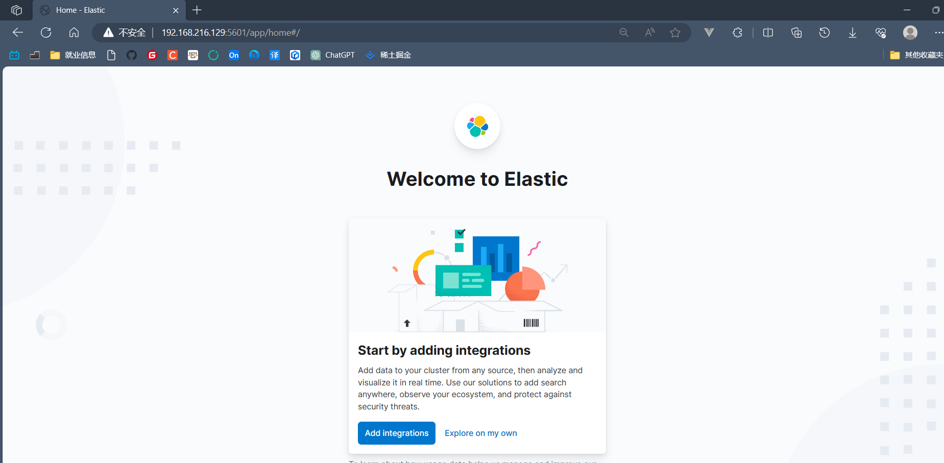Open the Vue devtools extension

(x=709, y=33)
